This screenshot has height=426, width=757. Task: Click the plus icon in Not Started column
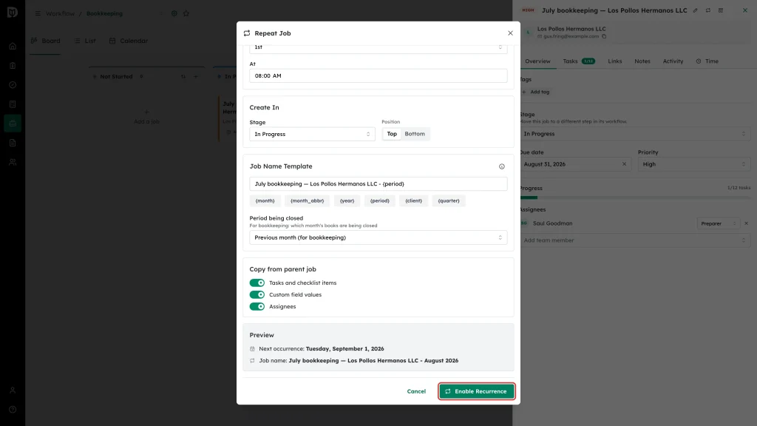(195, 77)
